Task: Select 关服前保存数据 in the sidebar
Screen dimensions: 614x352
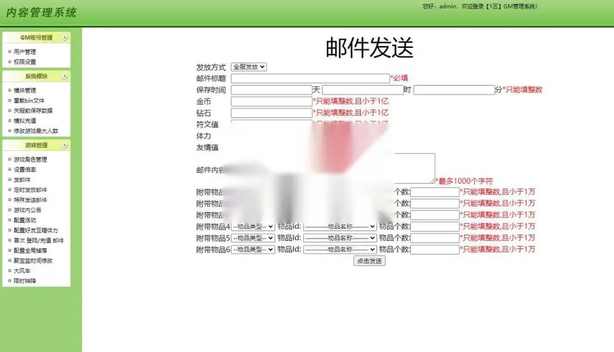Action: [x=33, y=110]
